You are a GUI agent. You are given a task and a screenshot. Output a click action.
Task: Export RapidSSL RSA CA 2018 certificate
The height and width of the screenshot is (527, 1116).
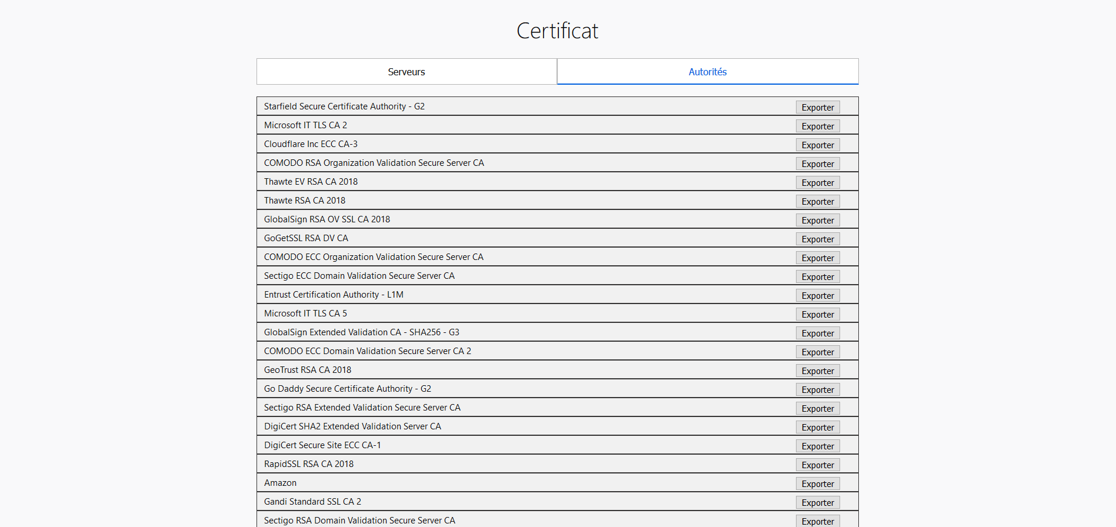pyautogui.click(x=818, y=465)
